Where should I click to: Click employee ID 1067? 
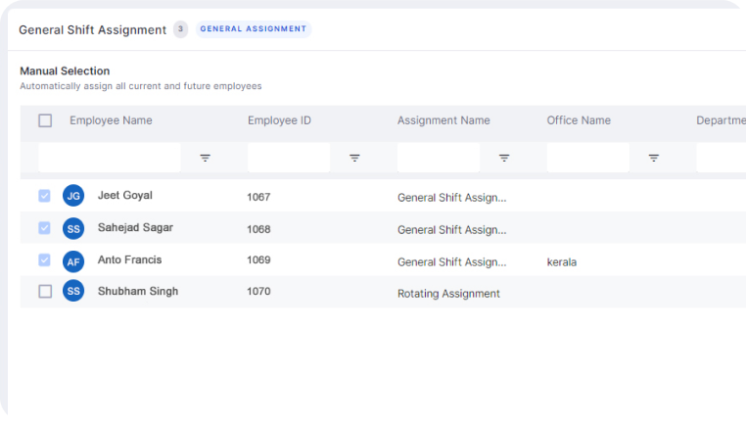[x=258, y=197]
